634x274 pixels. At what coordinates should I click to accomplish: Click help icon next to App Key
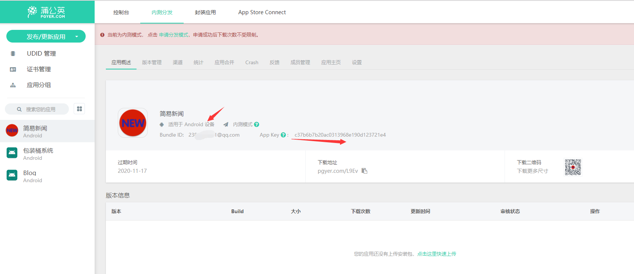283,135
